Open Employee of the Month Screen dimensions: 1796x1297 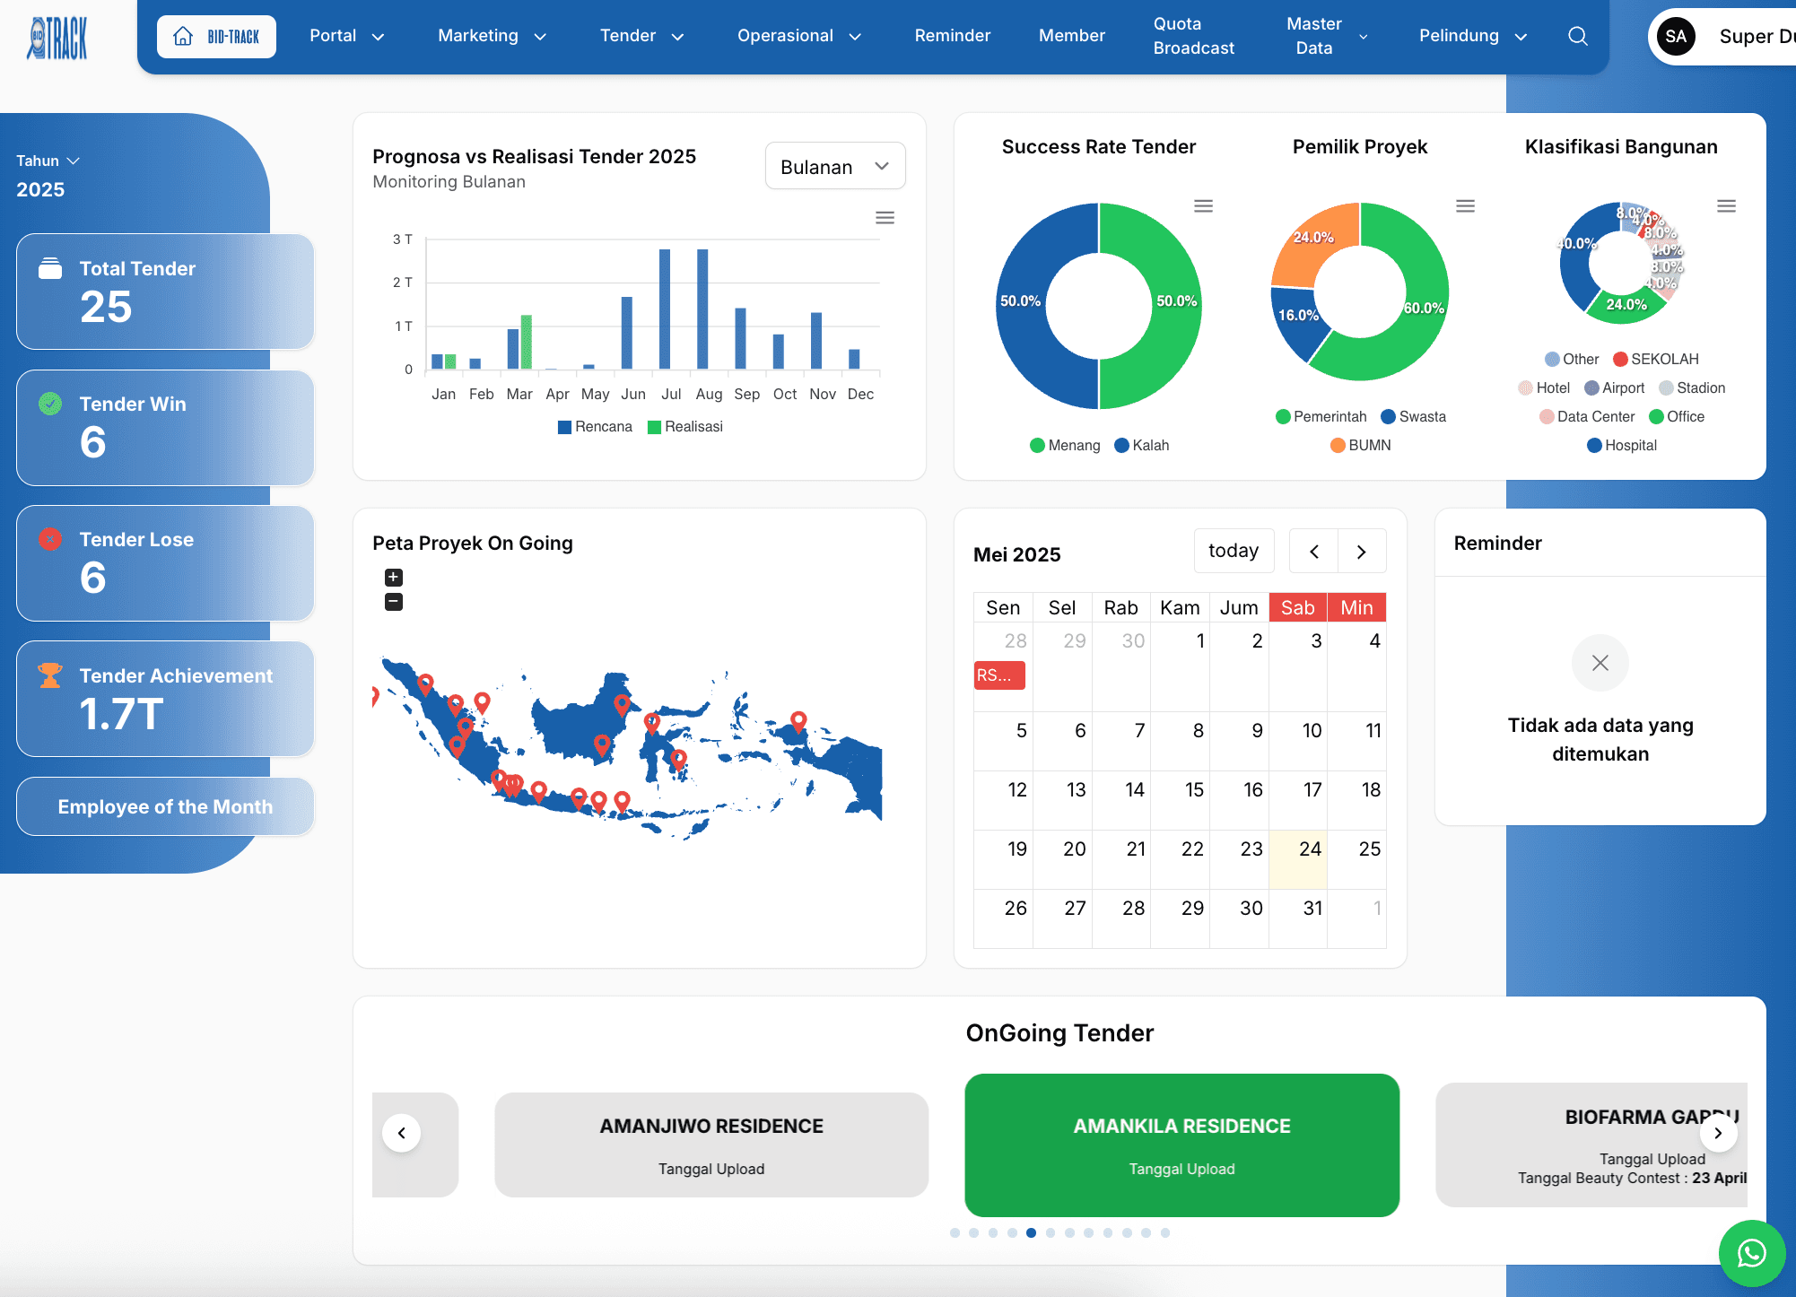165,806
